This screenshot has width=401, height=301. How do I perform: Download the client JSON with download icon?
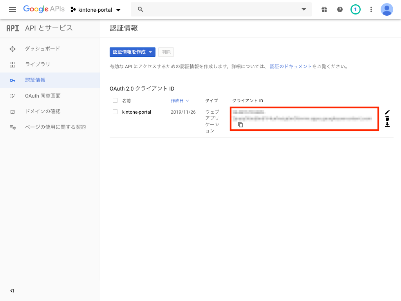387,125
